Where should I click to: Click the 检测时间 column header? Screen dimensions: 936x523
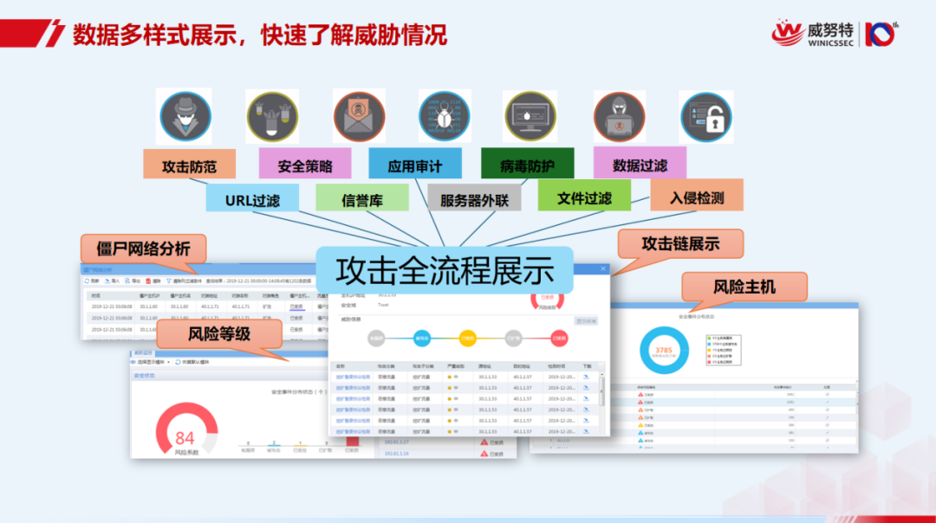tap(556, 366)
